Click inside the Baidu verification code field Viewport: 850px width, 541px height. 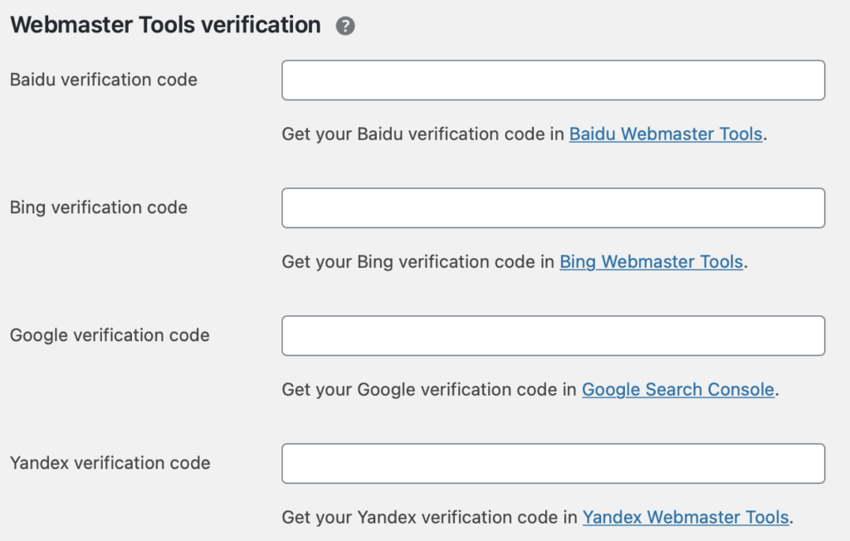(553, 80)
